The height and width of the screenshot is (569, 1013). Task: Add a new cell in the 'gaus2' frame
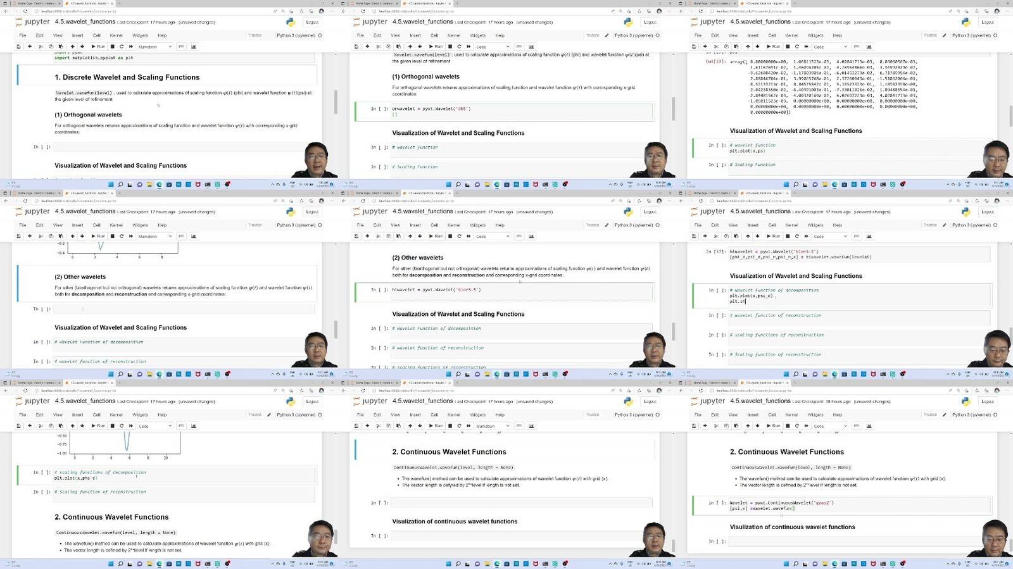[x=705, y=426]
